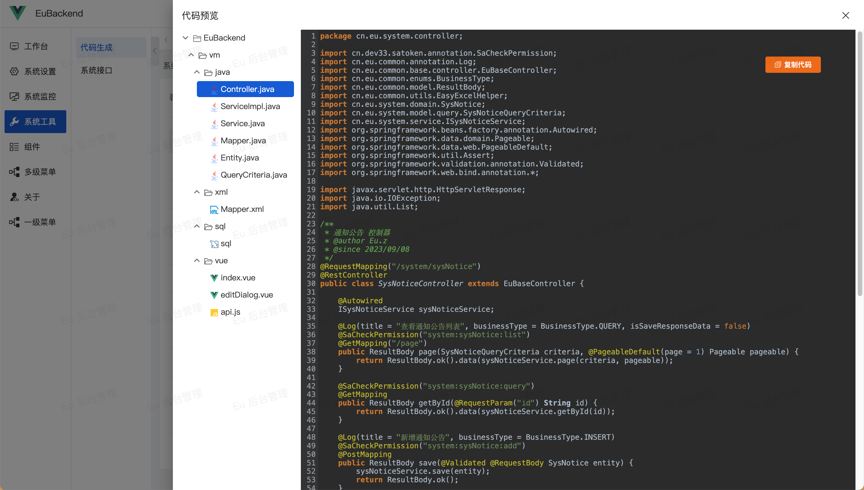Click the 系统工具 wrench icon
This screenshot has width=864, height=490.
(14, 121)
